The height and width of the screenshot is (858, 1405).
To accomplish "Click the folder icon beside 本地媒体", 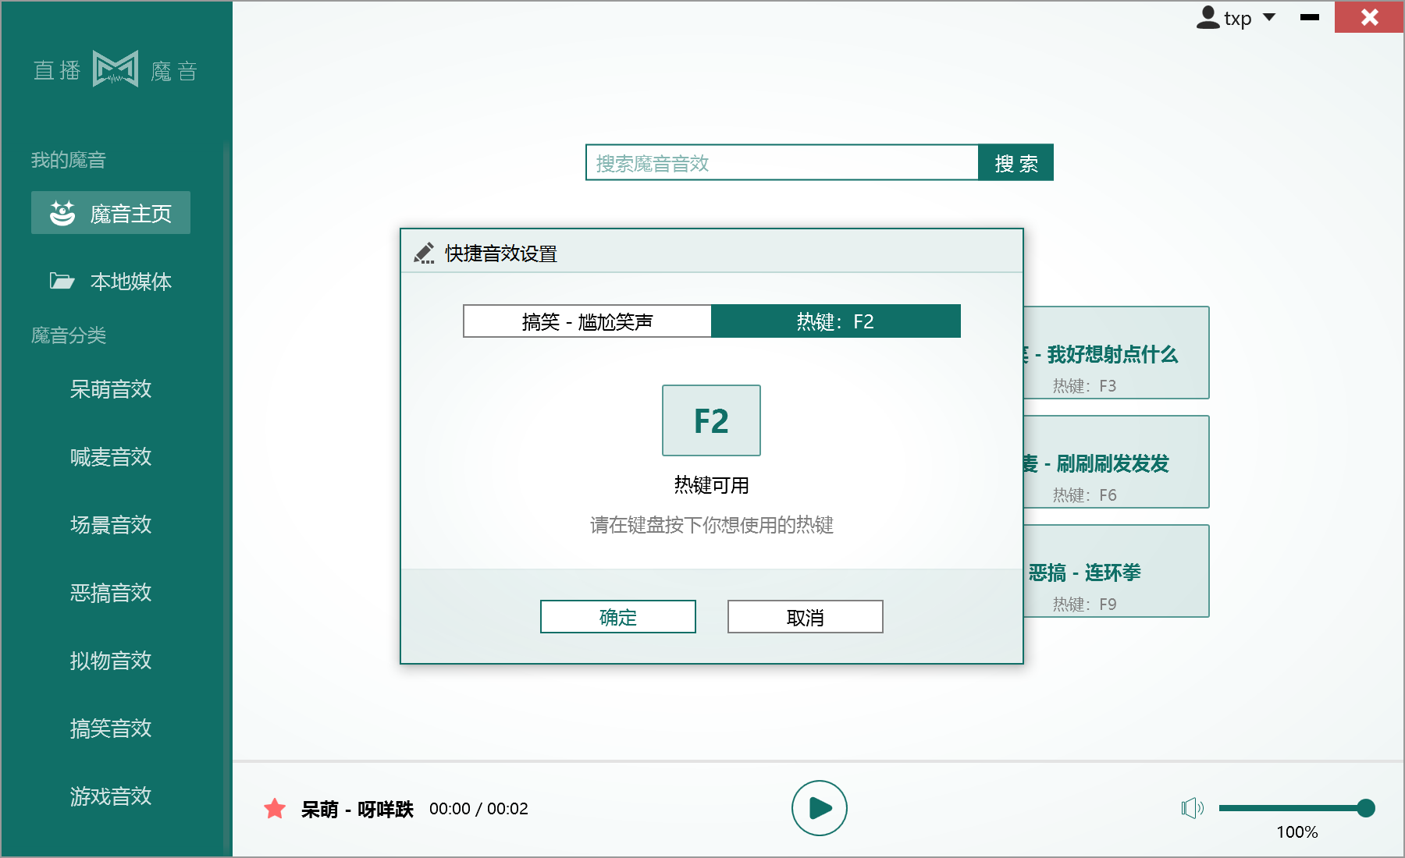I will point(62,281).
